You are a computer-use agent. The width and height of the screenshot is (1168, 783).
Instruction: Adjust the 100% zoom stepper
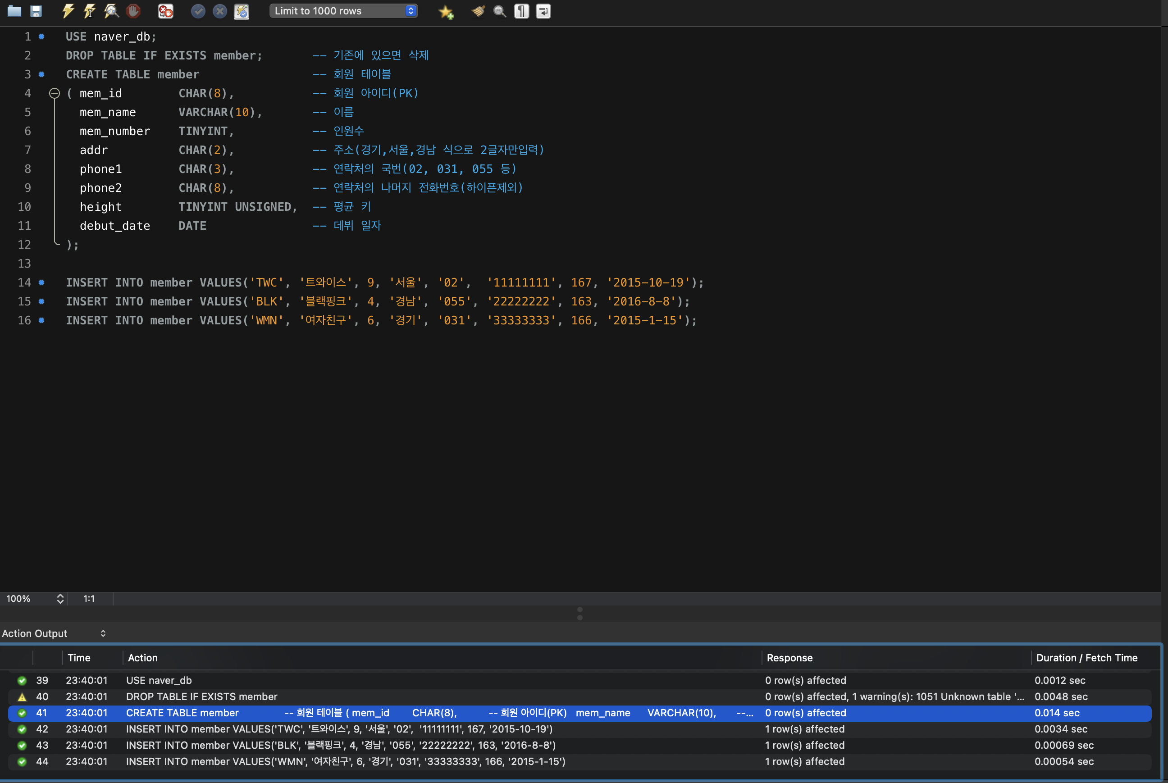click(x=60, y=599)
